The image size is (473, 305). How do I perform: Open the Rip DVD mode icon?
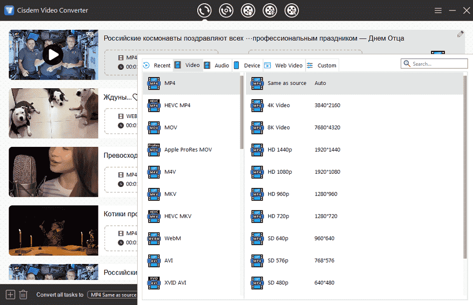coord(226,10)
